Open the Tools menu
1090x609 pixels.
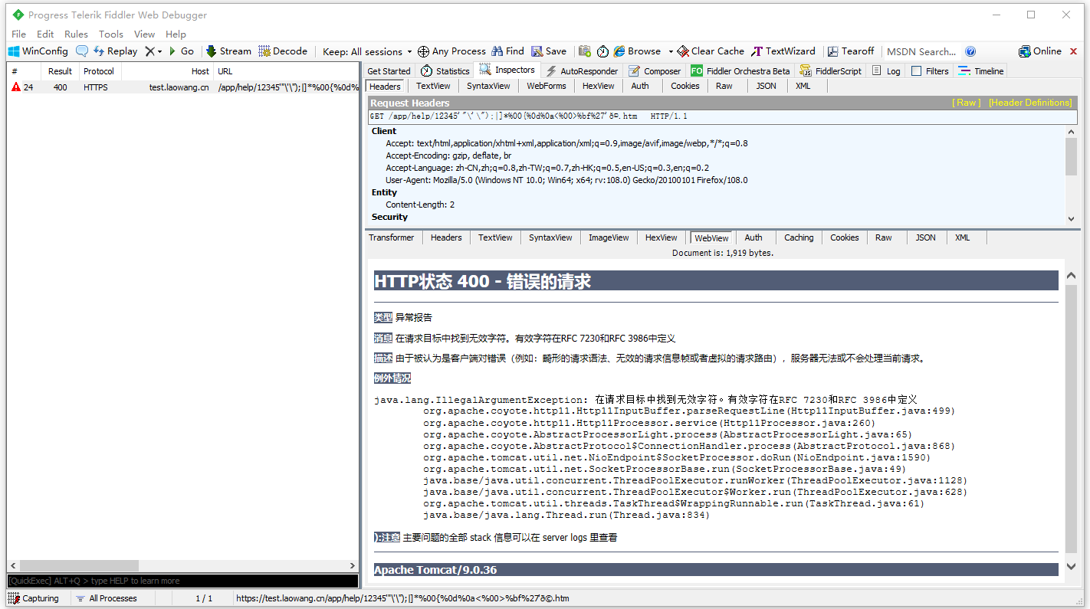pyautogui.click(x=111, y=34)
